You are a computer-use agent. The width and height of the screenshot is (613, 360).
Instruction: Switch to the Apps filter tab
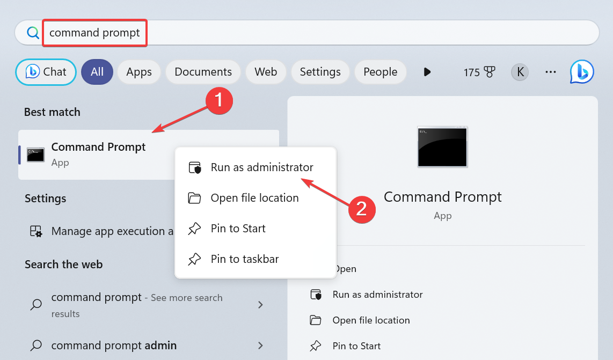tap(139, 72)
